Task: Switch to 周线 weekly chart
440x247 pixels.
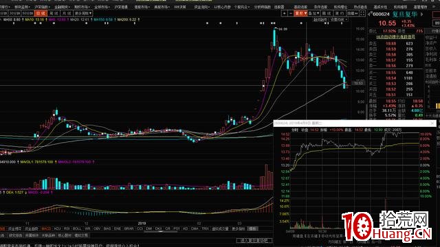Action: (x=54, y=13)
